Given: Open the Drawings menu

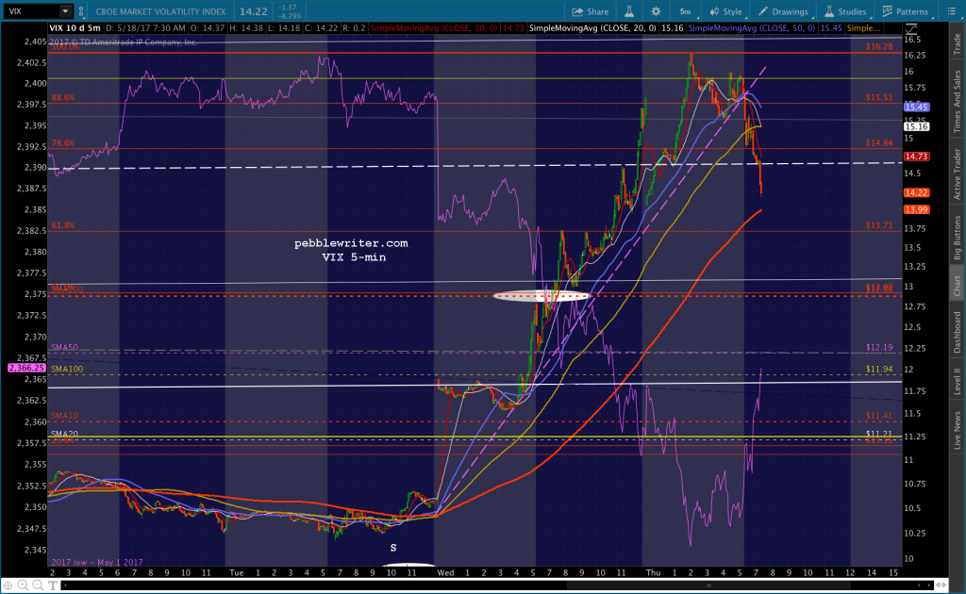Looking at the screenshot, I should [784, 11].
